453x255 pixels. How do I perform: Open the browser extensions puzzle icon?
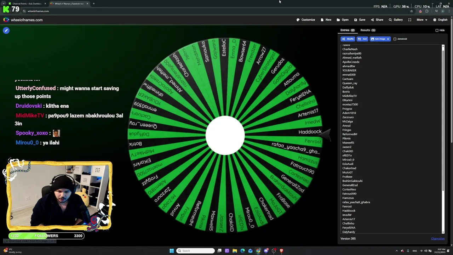click(x=427, y=11)
